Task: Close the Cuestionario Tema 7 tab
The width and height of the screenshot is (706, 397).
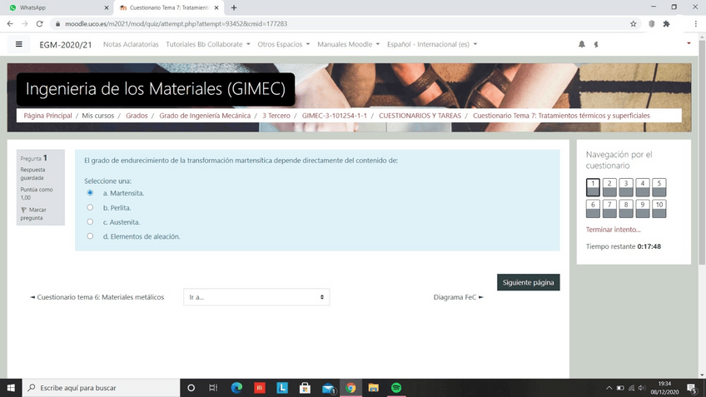Action: pos(216,7)
